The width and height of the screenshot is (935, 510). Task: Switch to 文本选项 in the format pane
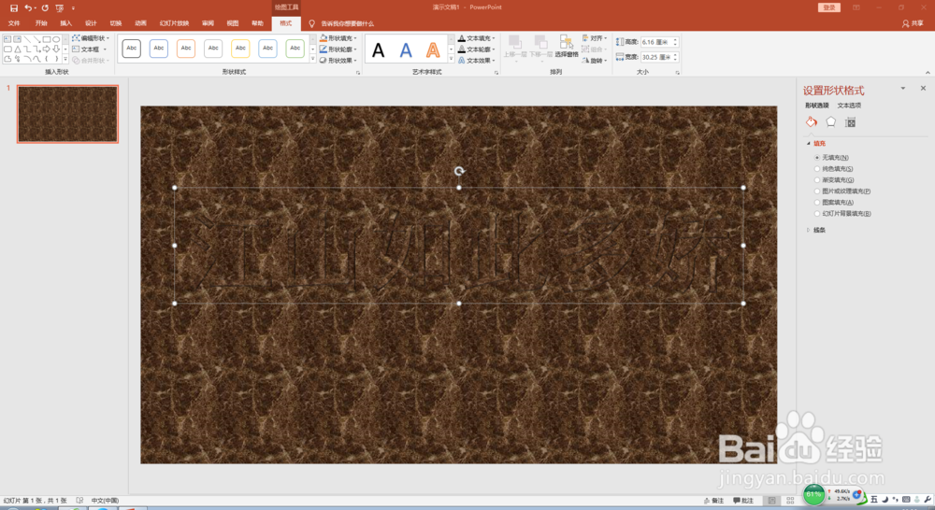849,106
